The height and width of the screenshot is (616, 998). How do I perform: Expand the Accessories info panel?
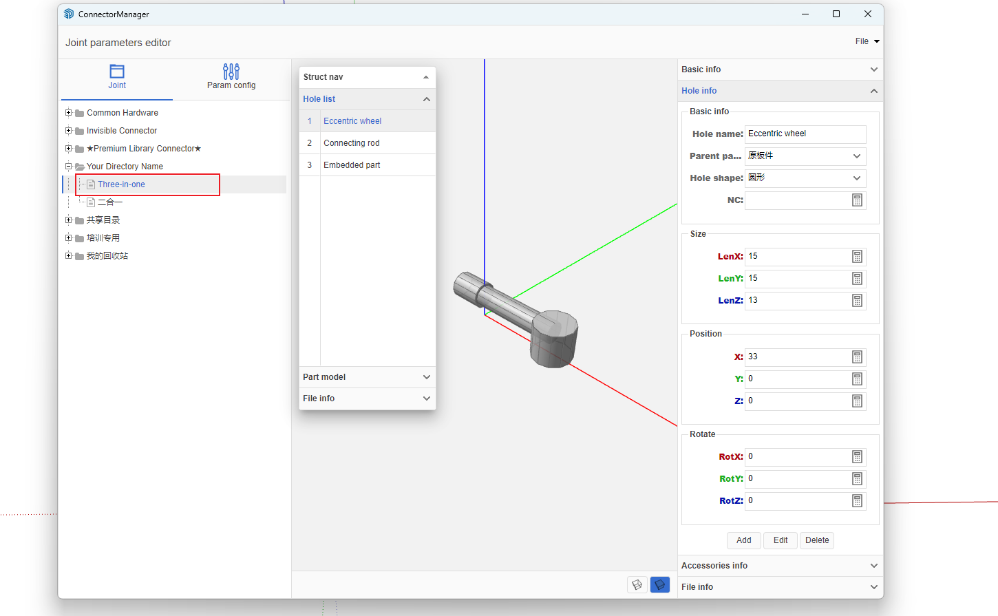(x=780, y=566)
